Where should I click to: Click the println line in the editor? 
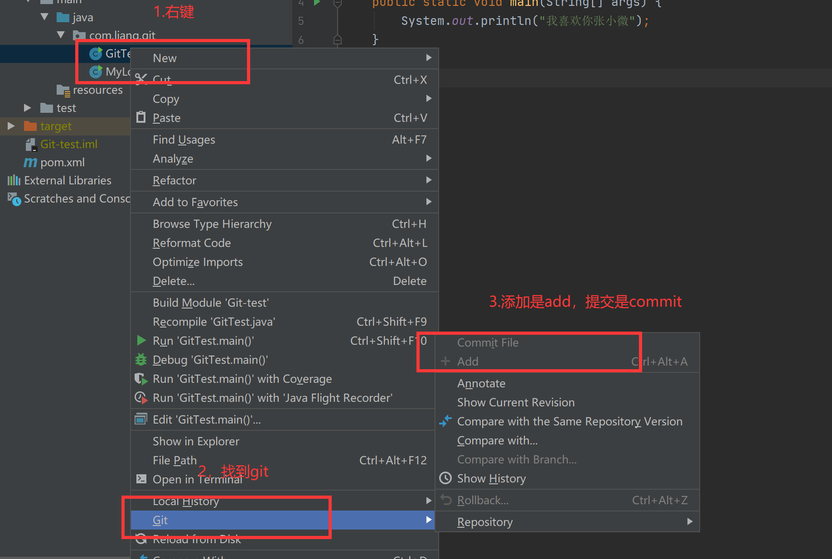click(525, 21)
